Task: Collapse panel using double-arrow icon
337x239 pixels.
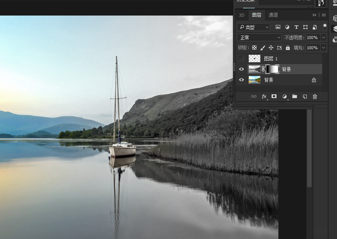Action: coord(314,15)
